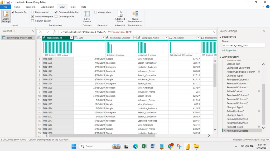Viewport: 270px width, 151px height.
Task: Open Campaign_Name filter dropdown
Action: click(167, 38)
